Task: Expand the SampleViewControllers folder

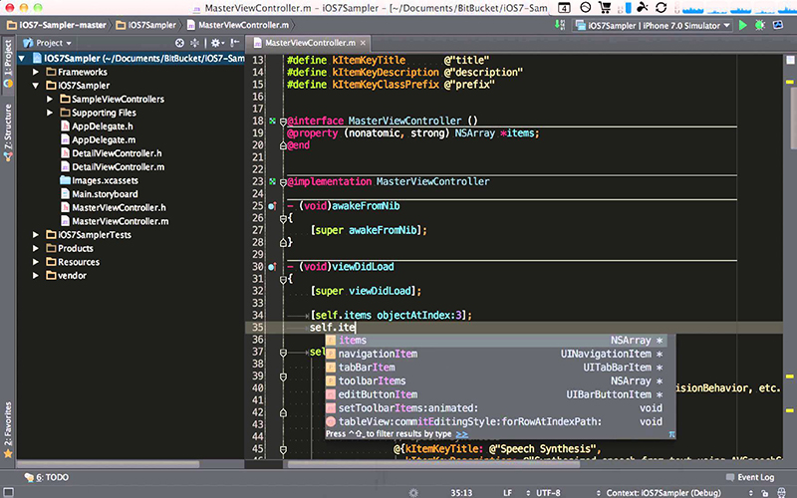Action: click(49, 99)
